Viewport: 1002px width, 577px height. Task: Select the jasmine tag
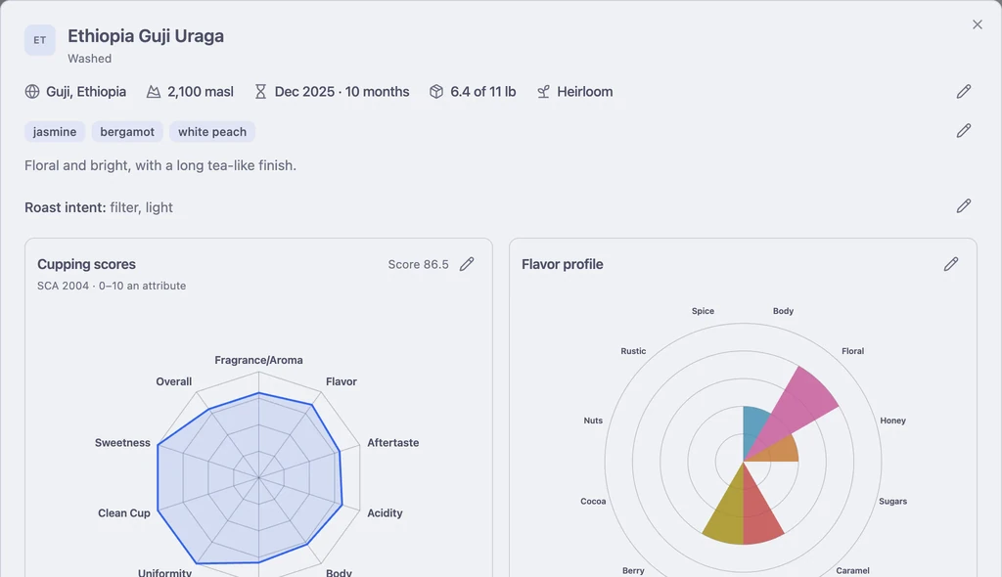(x=55, y=132)
